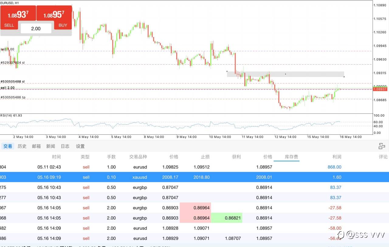
Task: Open the 新闻 tab
Action: coord(50,146)
